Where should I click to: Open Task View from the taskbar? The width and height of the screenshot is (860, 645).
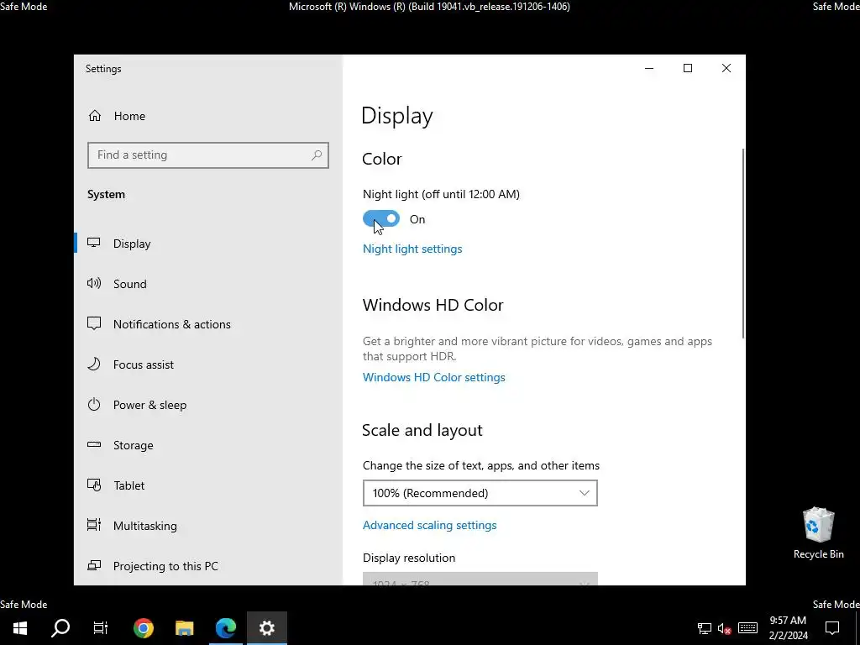[x=101, y=628]
